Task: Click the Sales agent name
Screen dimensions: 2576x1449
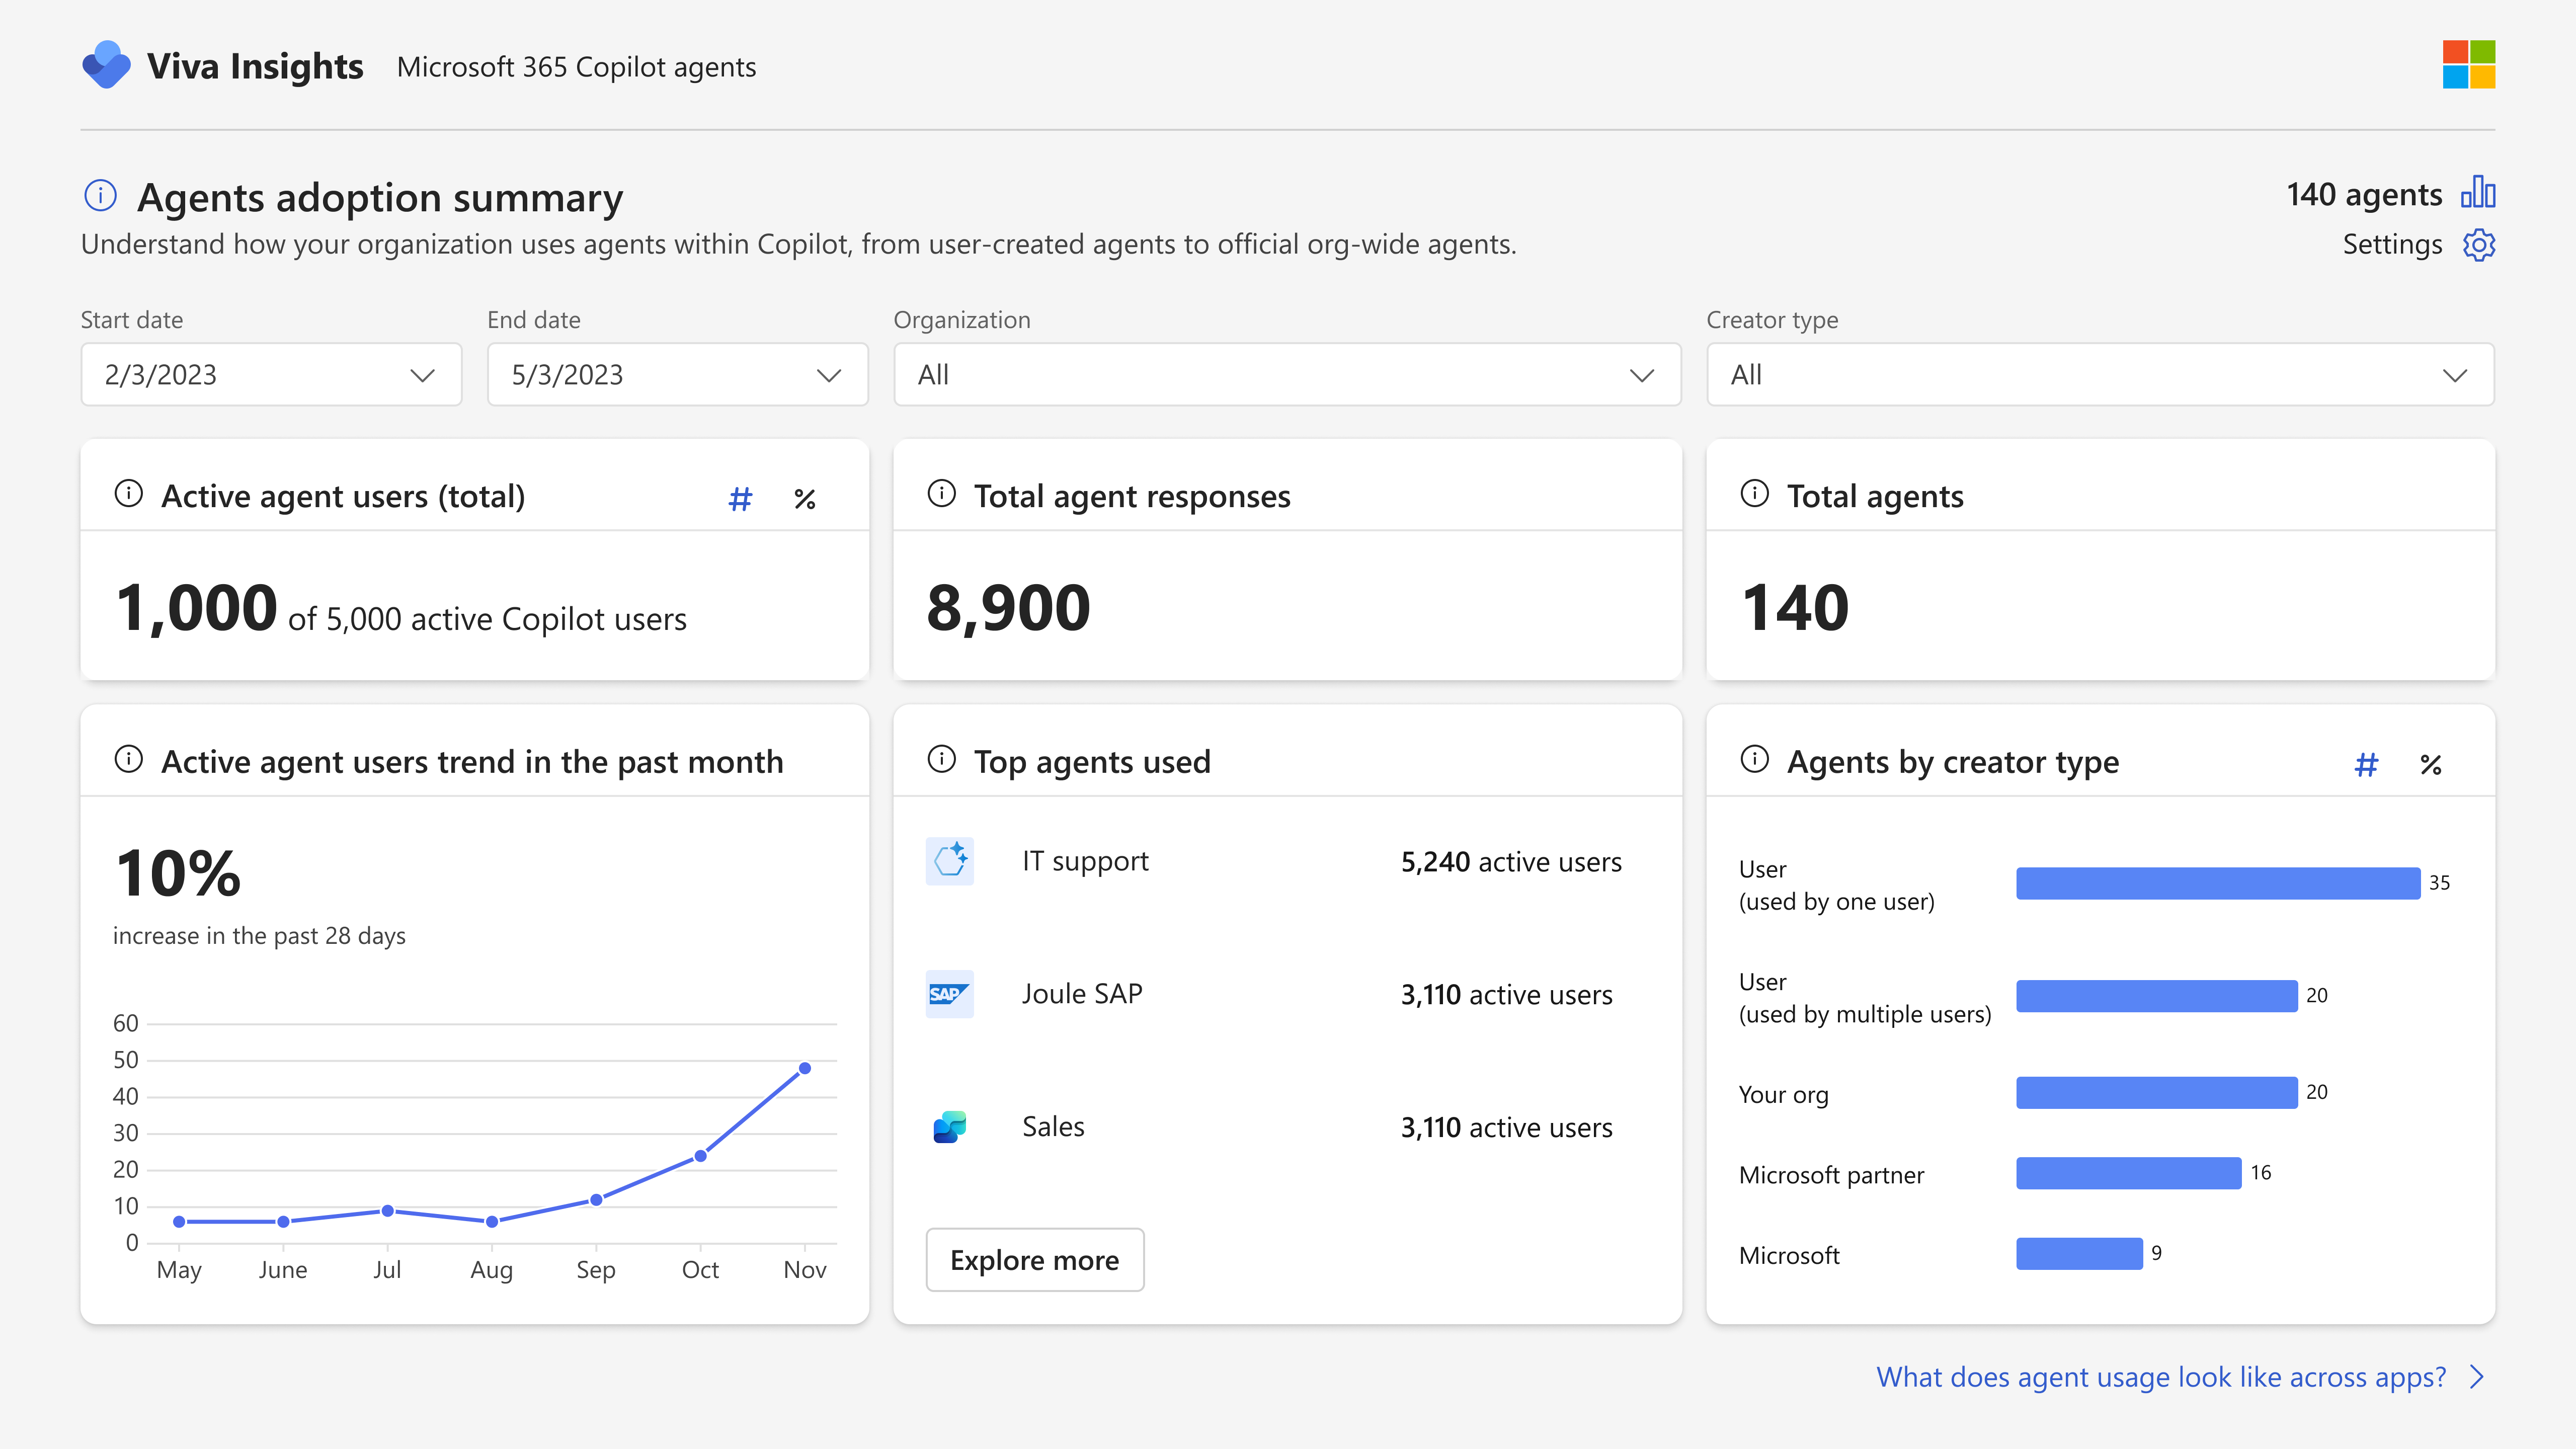Action: coord(1053,1127)
